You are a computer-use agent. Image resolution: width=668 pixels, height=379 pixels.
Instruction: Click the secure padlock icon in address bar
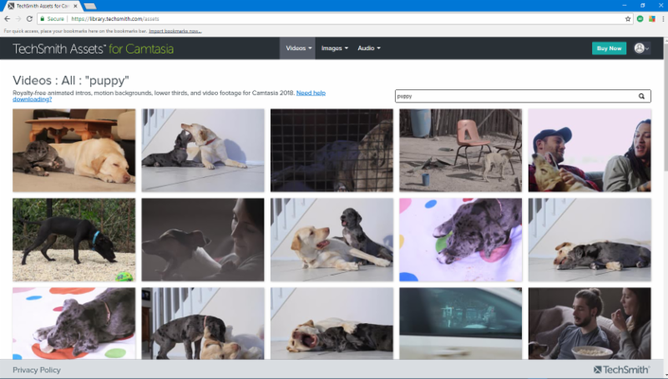(44, 18)
